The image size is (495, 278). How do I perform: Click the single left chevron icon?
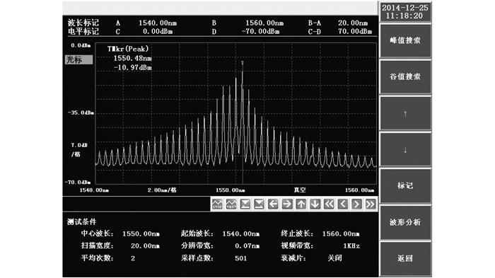343,204
